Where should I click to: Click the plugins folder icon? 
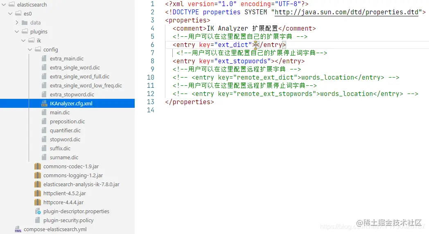(25, 31)
